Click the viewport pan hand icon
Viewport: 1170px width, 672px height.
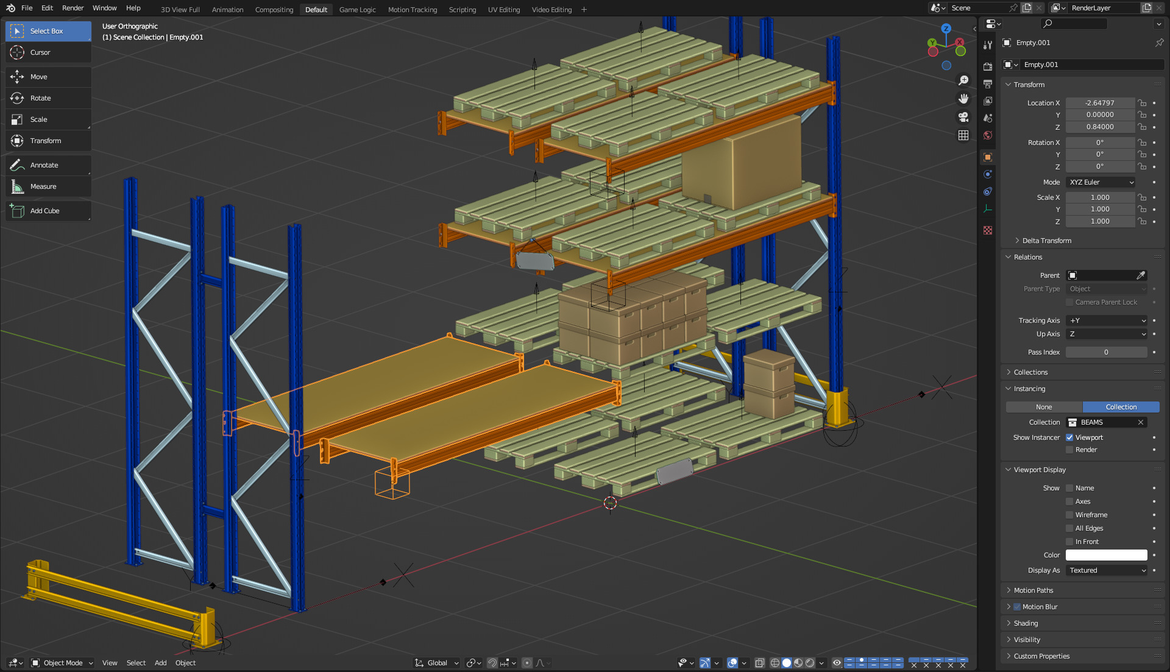pyautogui.click(x=963, y=99)
